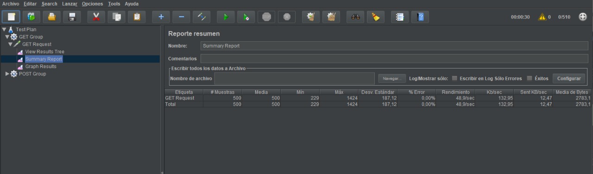The height and width of the screenshot is (174, 593).
Task: Select the GET Request sampler label
Action: [37, 44]
